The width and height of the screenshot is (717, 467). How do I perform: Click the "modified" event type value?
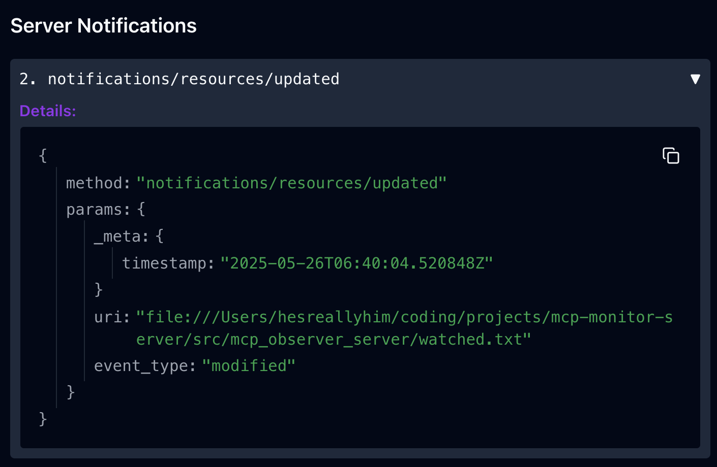(x=249, y=366)
